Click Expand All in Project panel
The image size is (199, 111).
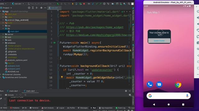click(33, 8)
